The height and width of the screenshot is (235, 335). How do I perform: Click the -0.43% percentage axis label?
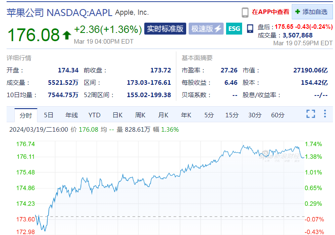tap(314, 232)
